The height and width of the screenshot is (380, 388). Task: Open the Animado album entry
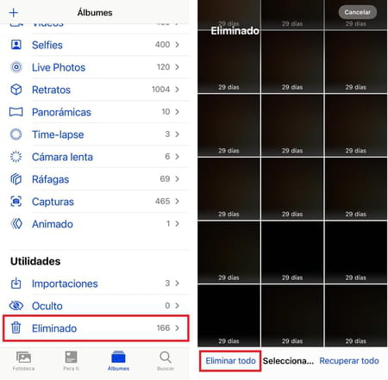(x=96, y=224)
